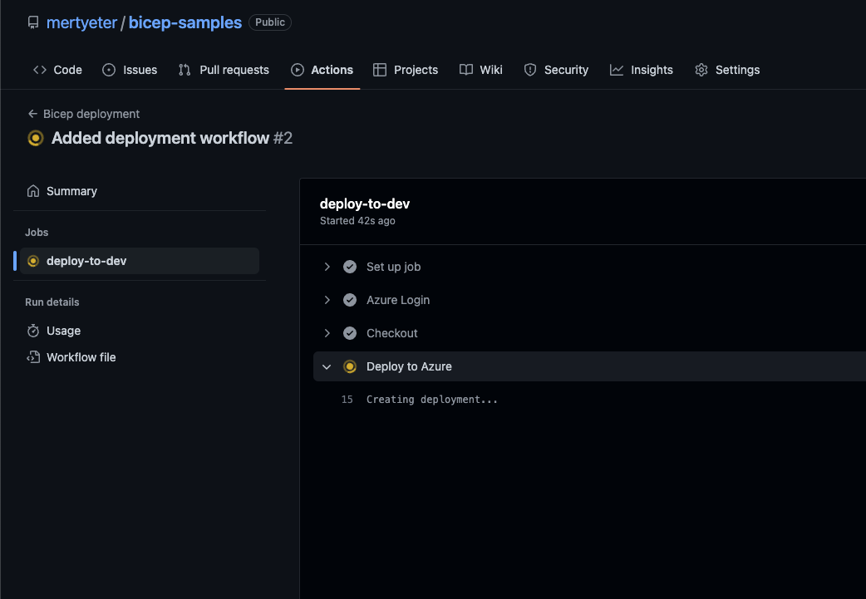This screenshot has height=599, width=866.
Task: Expand the Checkout step
Action: point(327,333)
